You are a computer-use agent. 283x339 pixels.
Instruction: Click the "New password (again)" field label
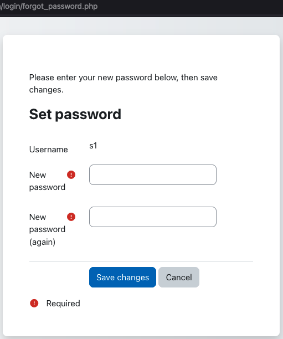(47, 229)
